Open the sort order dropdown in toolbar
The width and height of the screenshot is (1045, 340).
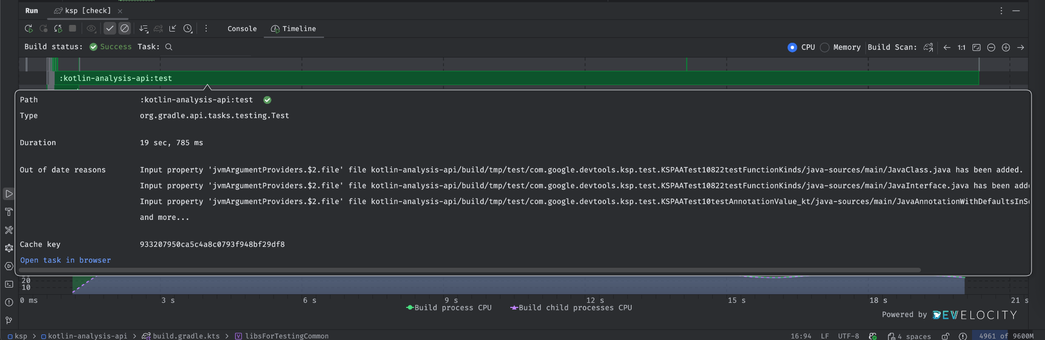point(143,29)
